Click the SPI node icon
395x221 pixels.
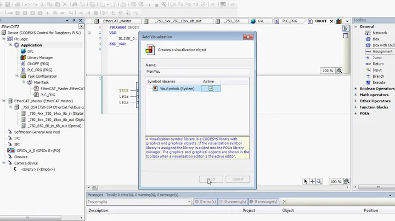[x=10, y=144]
